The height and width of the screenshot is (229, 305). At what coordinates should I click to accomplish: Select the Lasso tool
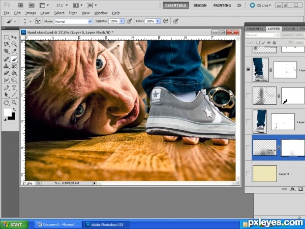(7, 44)
